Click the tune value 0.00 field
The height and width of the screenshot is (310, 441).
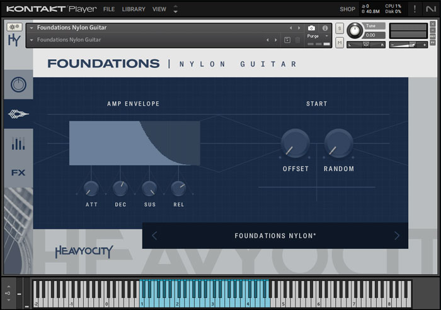[374, 35]
